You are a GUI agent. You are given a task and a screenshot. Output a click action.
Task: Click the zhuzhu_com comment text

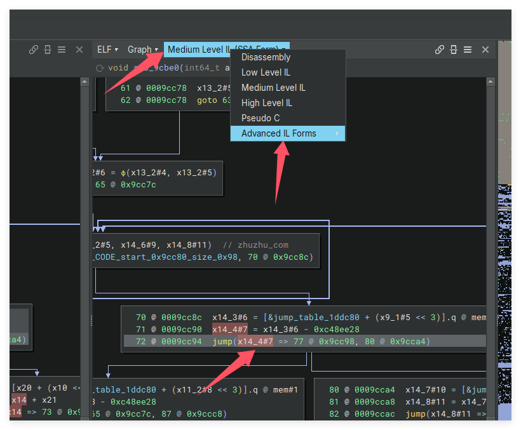tap(263, 245)
